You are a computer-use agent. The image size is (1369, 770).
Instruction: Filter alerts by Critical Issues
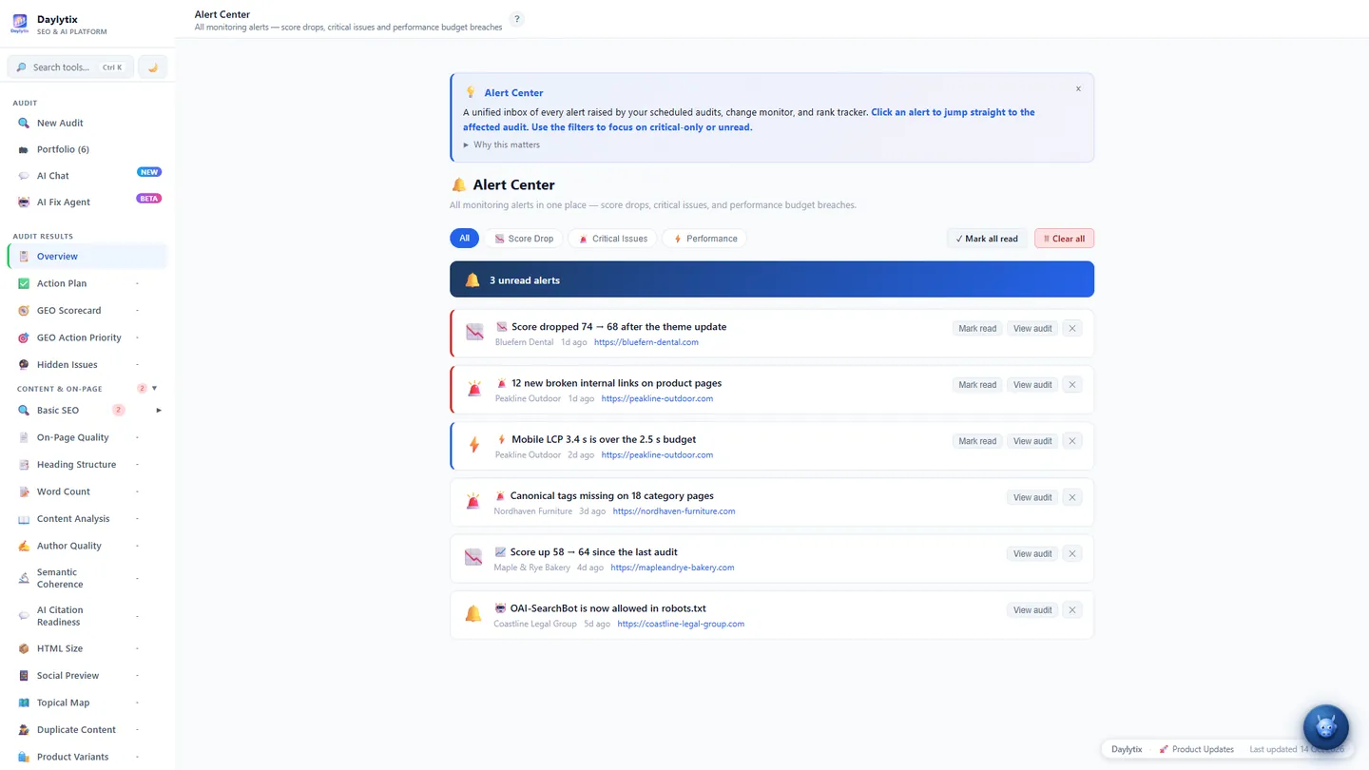pyautogui.click(x=612, y=239)
